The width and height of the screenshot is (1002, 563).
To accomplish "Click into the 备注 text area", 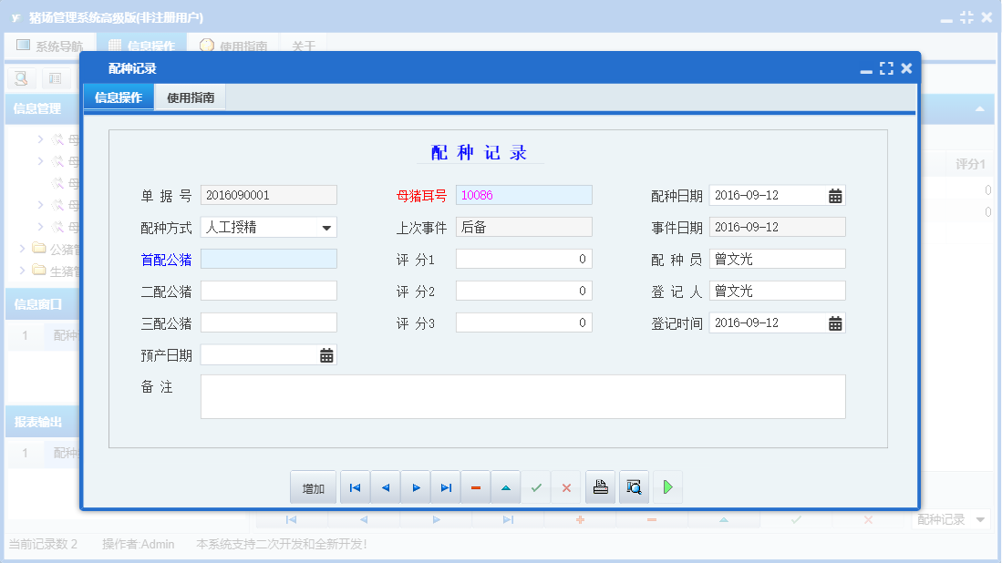I will coord(522,396).
